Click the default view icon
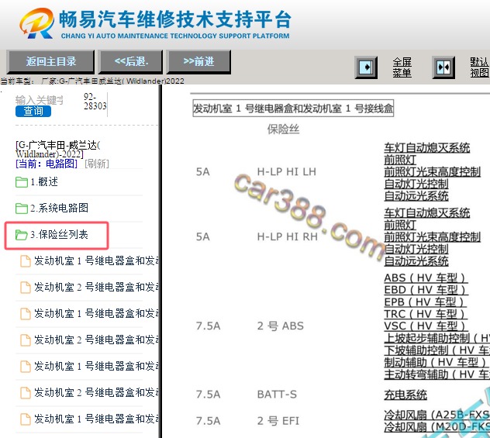The image size is (490, 438). coord(443,67)
